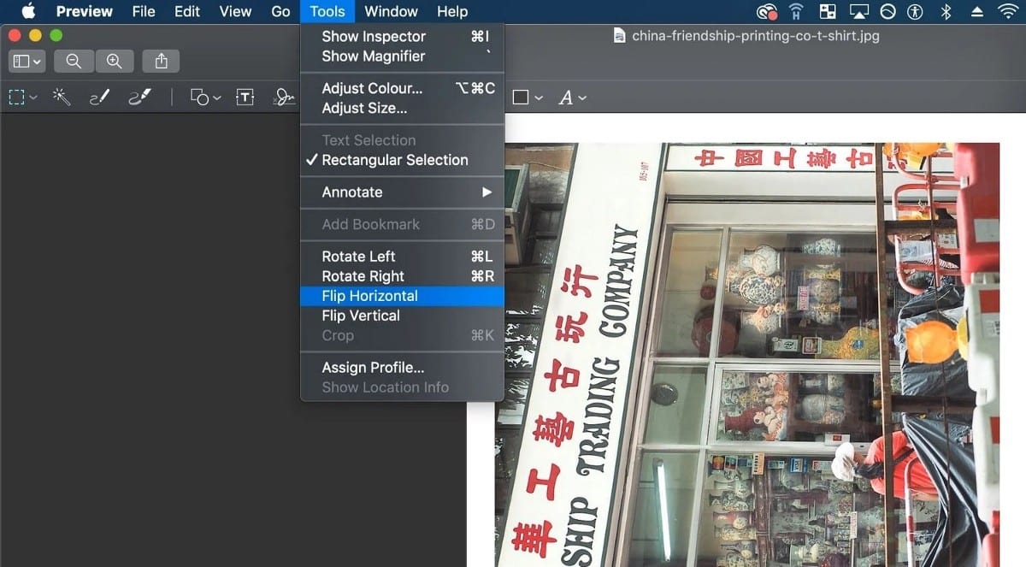
Task: Expand the Shapes dropdown arrow
Action: tap(217, 98)
